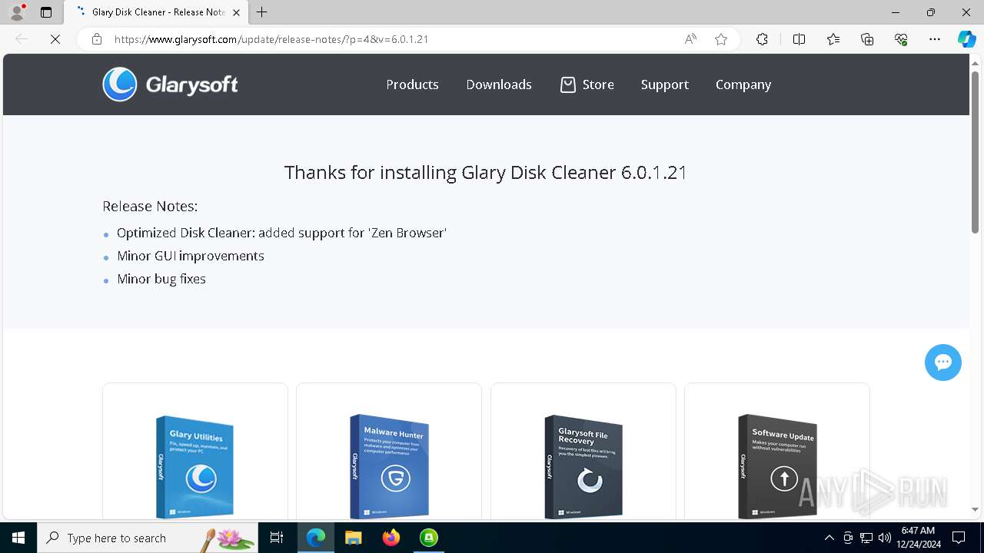This screenshot has width=984, height=553.
Task: Select the Glary Utilities product box
Action: click(x=195, y=466)
